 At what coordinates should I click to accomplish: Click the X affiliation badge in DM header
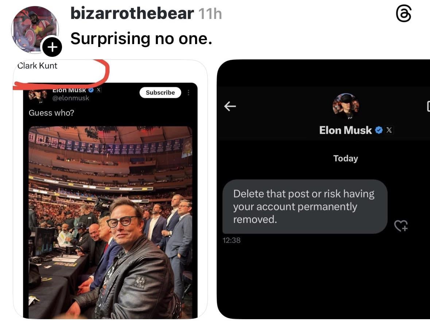[x=389, y=130]
